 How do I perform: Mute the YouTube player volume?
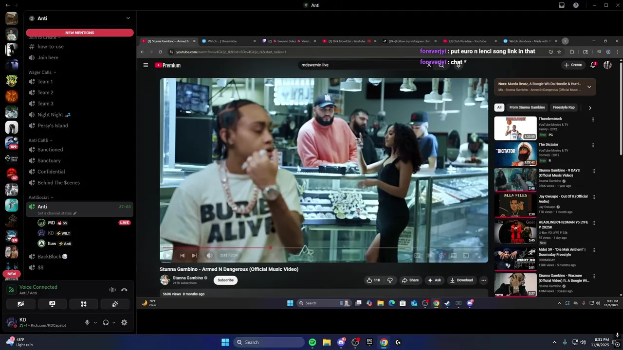(209, 255)
